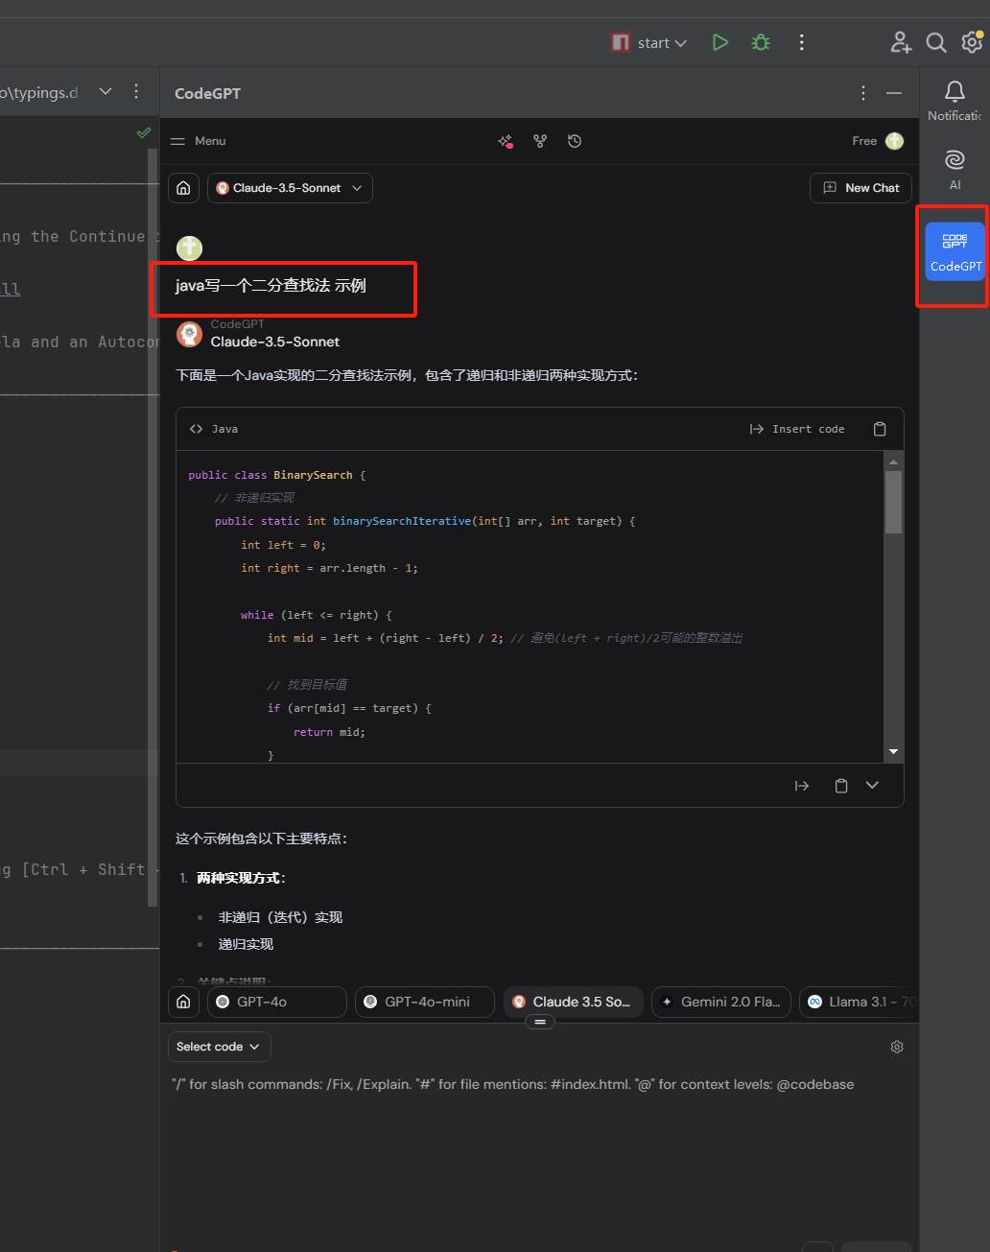Click the editor's vertical scrollbar
This screenshot has width=990, height=1252.
pos(152,528)
